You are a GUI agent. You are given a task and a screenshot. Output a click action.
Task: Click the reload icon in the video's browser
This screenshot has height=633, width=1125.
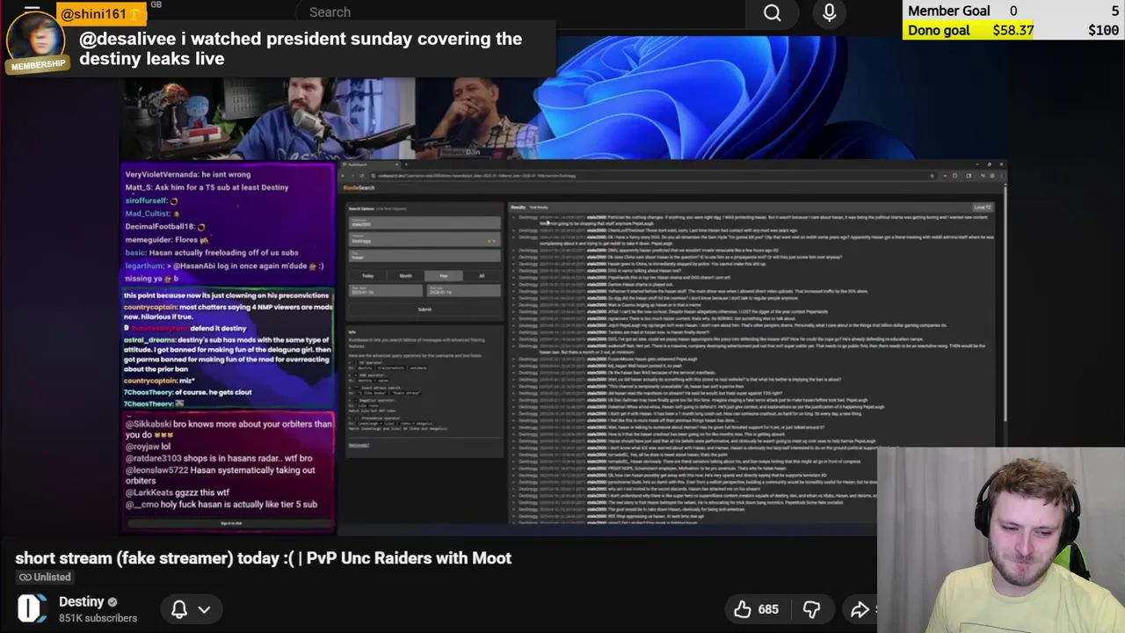coord(362,176)
